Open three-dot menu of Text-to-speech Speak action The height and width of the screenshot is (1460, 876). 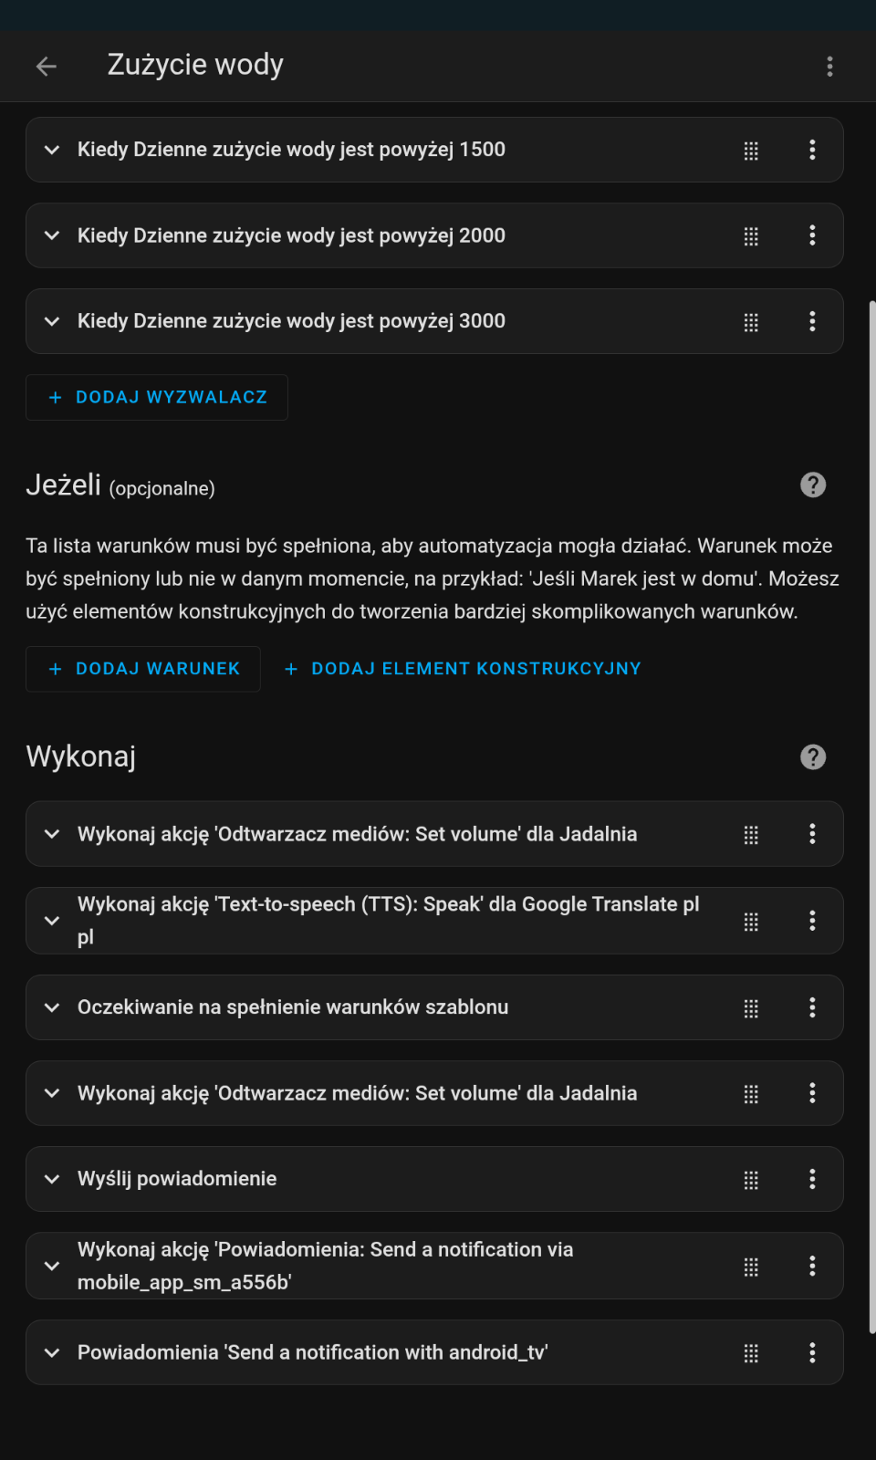point(812,921)
